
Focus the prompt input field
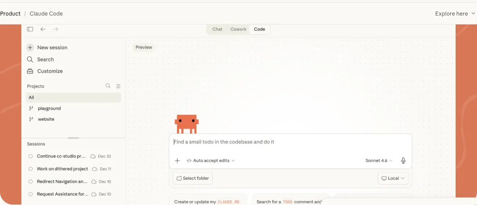pos(290,142)
